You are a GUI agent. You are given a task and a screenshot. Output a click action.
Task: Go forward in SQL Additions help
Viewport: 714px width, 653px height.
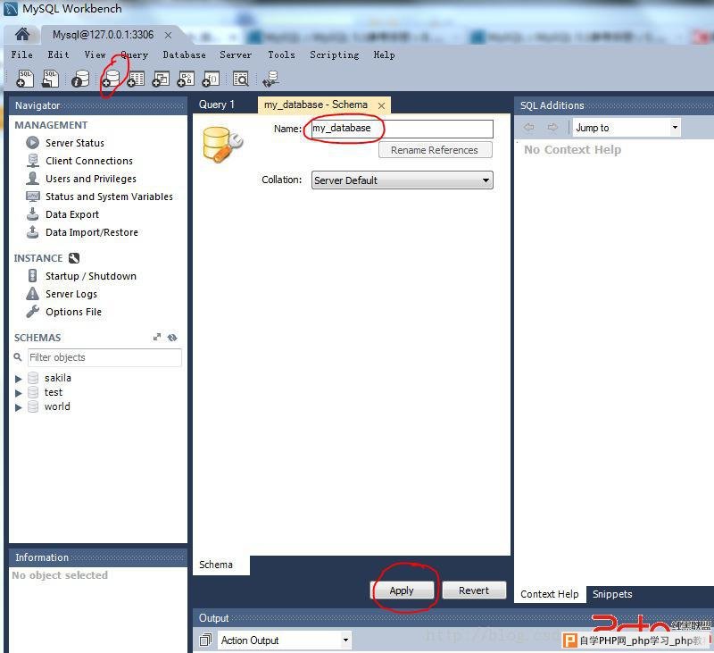552,128
